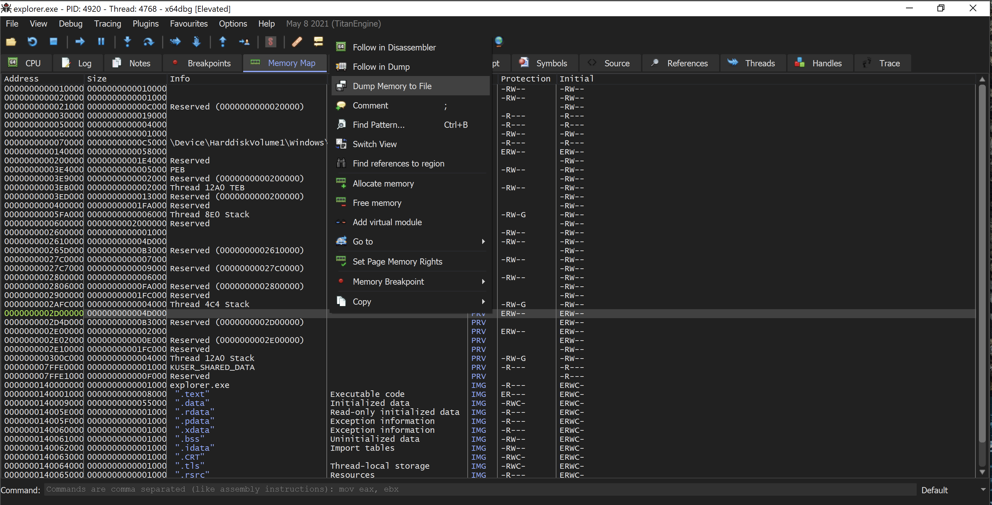
Task: Click the Trace Over dotted down-arrow icon
Action: (x=197, y=41)
